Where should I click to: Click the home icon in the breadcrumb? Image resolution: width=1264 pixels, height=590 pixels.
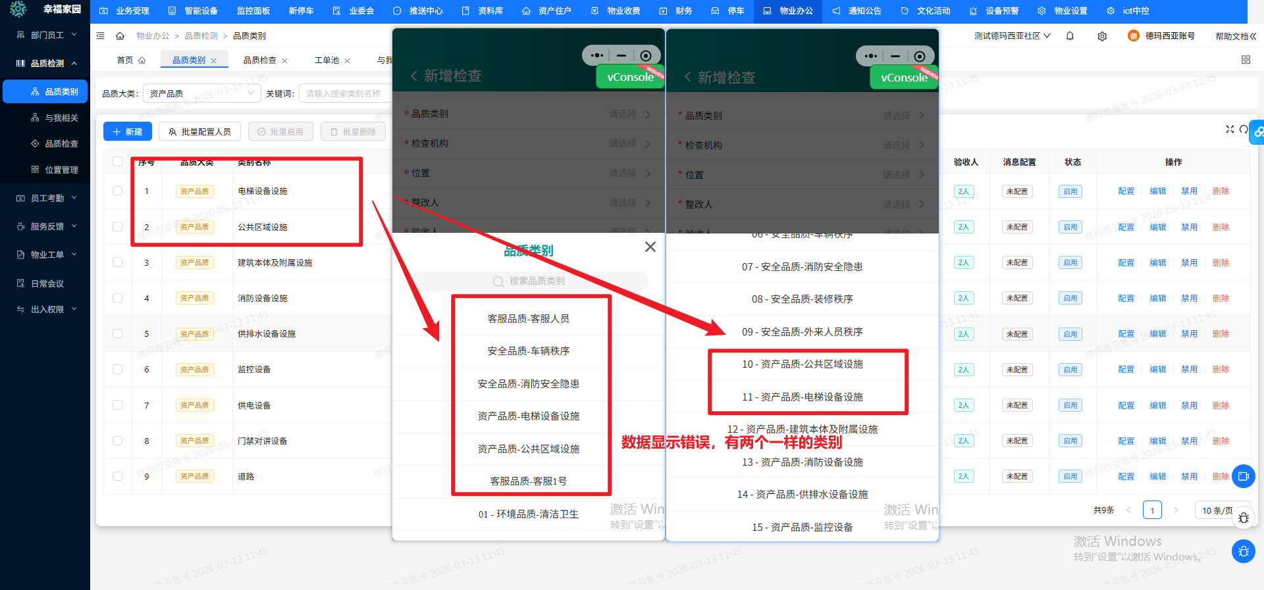[120, 36]
